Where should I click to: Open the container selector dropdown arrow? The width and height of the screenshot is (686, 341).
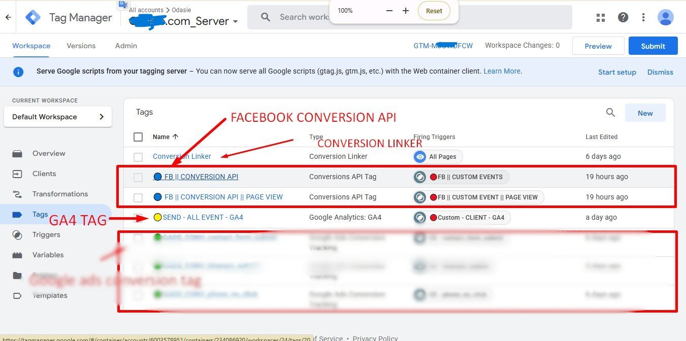pos(235,22)
